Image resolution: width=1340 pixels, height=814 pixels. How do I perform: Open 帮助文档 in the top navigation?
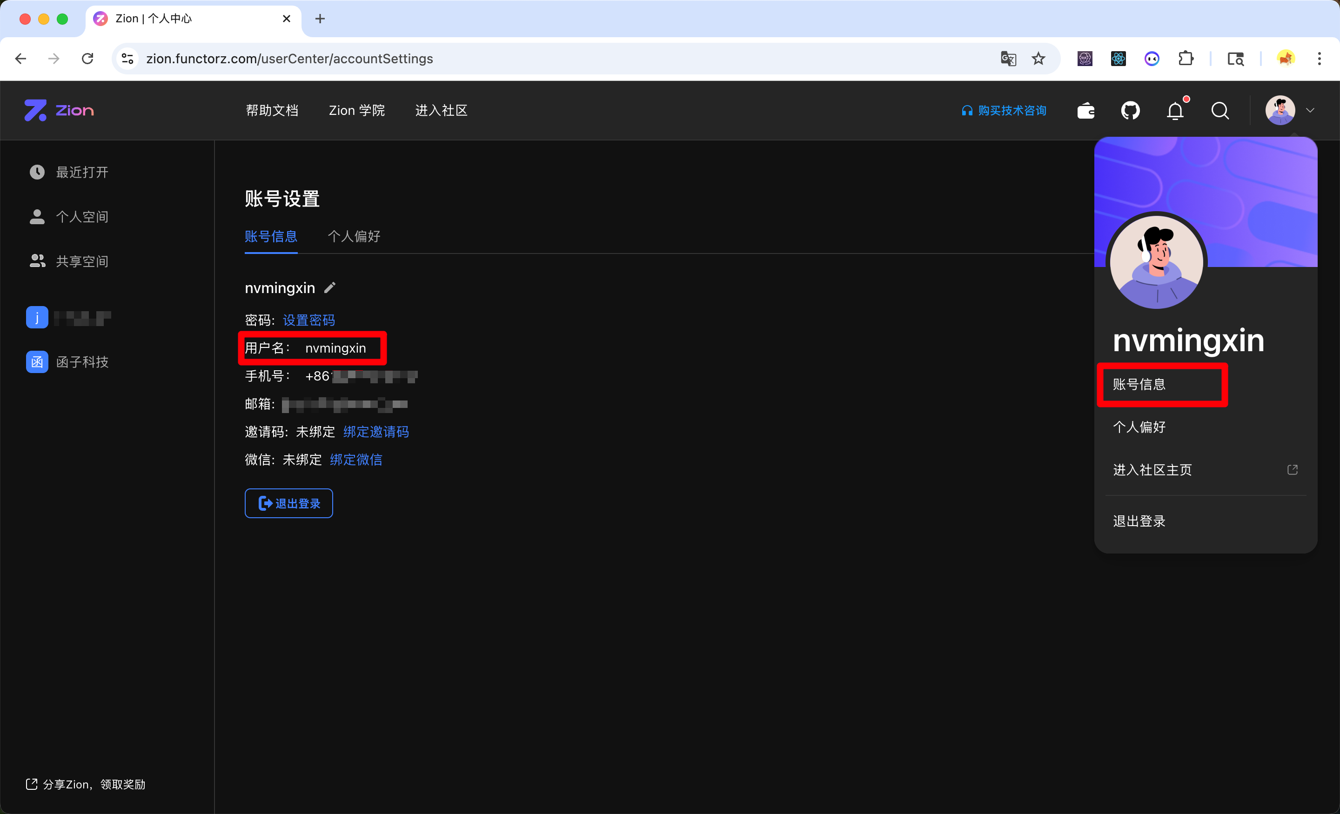[272, 111]
